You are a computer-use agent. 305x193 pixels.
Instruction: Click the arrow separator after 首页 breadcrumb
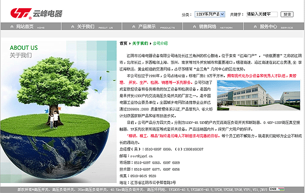tap(130, 44)
